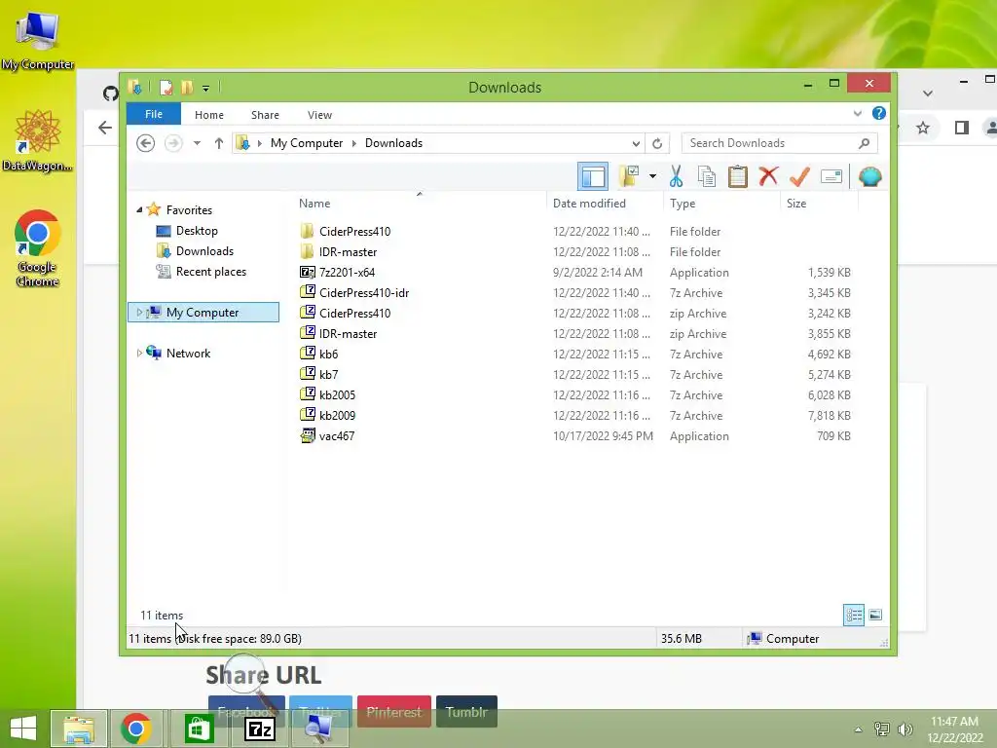997x748 pixels.
Task: Switch to large icons view button
Action: pos(875,615)
